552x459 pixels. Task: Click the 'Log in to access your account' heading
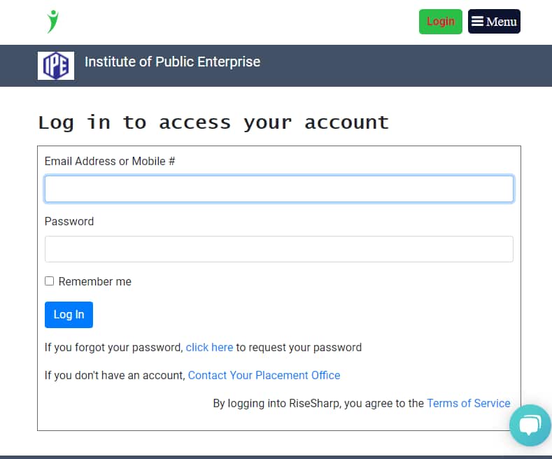click(213, 122)
